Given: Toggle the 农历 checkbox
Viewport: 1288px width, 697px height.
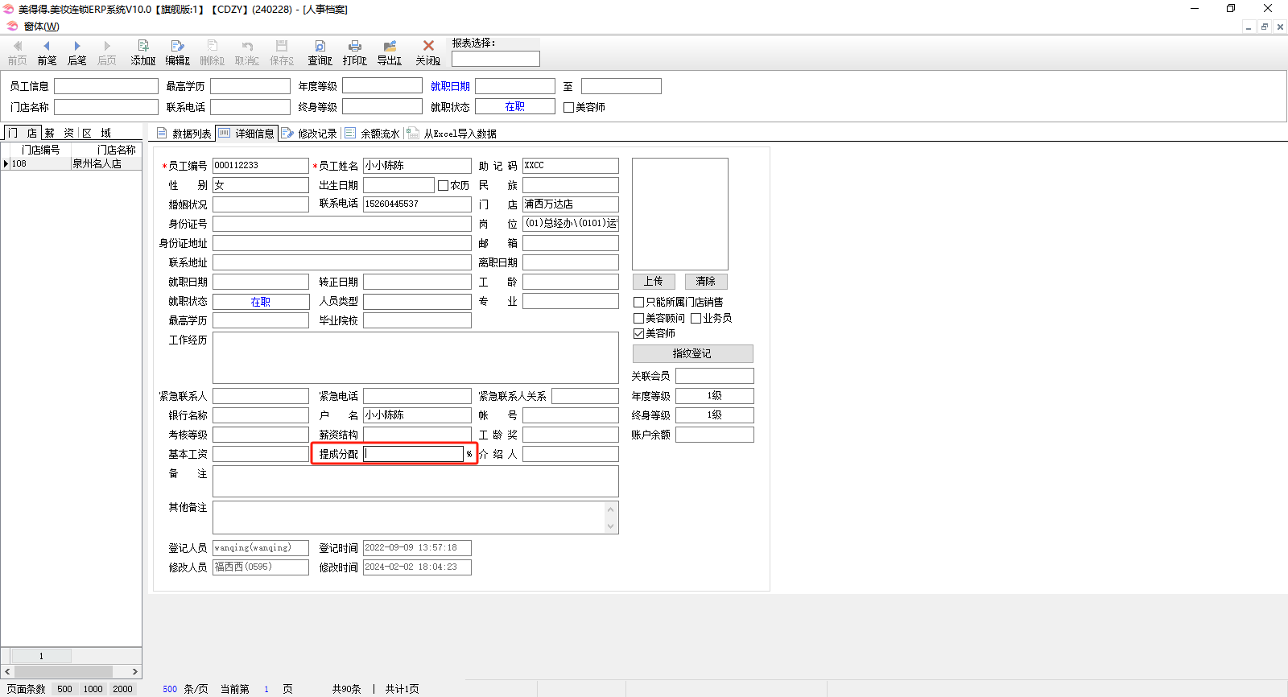Looking at the screenshot, I should [x=443, y=185].
